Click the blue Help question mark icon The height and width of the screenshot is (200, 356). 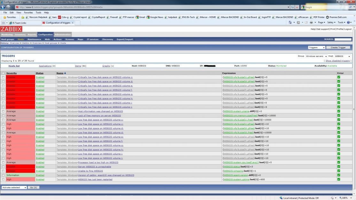pyautogui.click(x=349, y=23)
